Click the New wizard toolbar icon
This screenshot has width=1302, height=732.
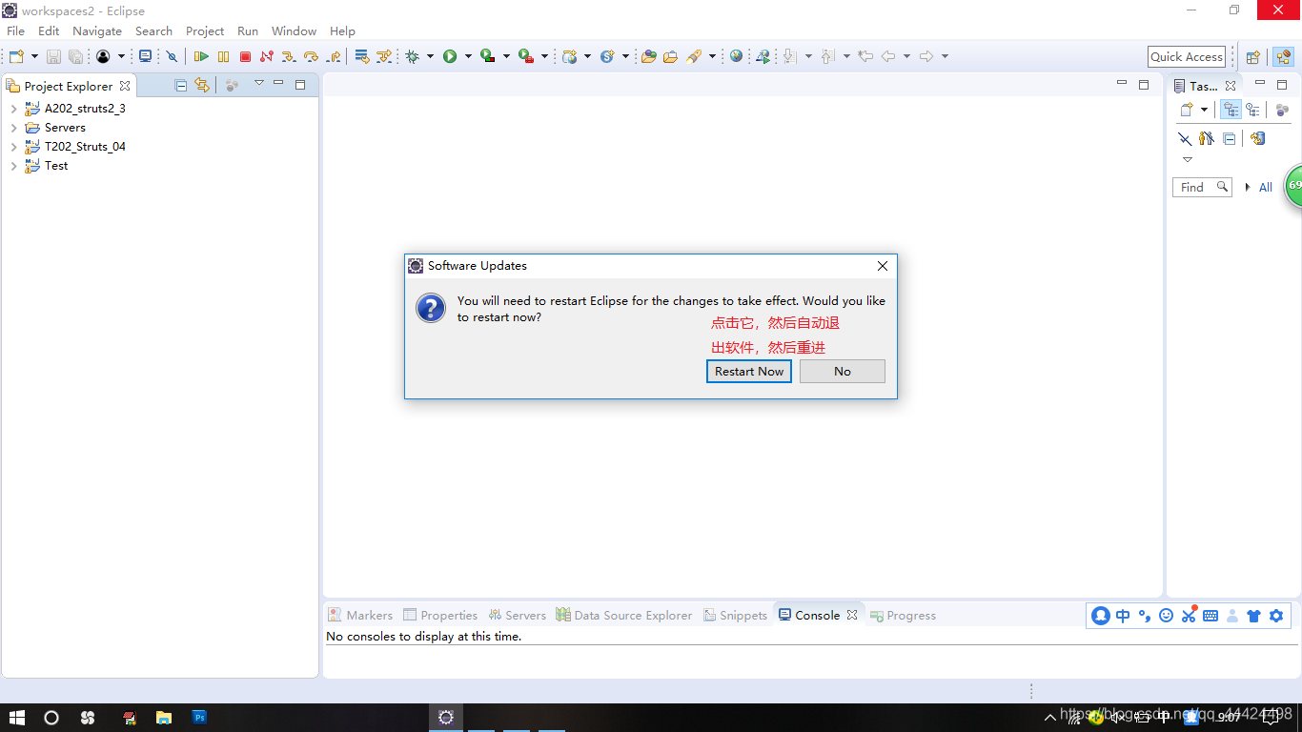(16, 56)
